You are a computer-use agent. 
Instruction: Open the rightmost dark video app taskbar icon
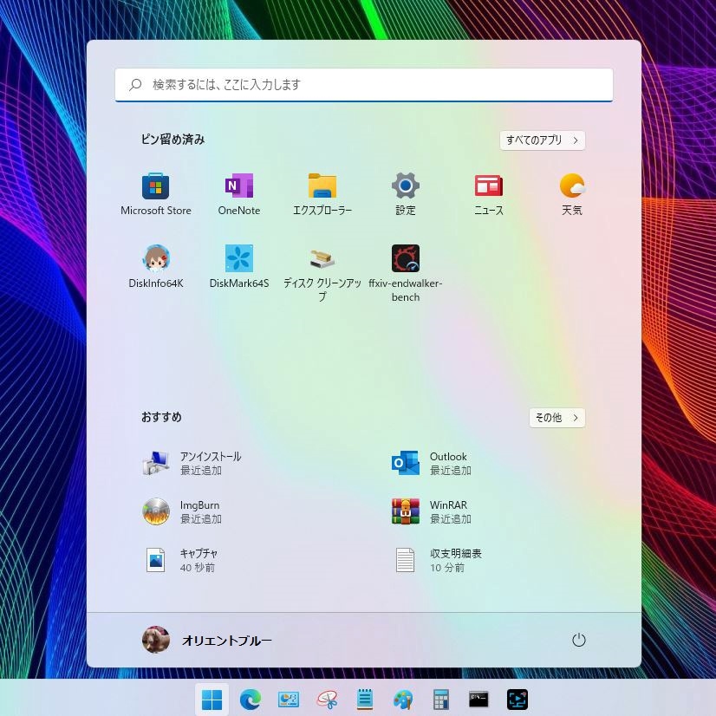(517, 700)
